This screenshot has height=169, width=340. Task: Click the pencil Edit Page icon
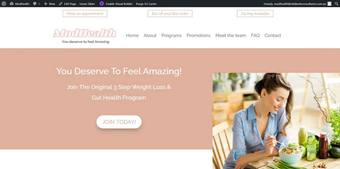point(61,4)
